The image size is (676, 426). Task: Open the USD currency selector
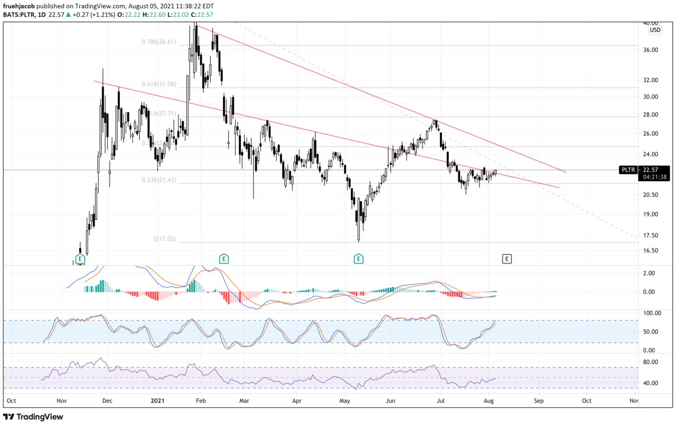[655, 30]
